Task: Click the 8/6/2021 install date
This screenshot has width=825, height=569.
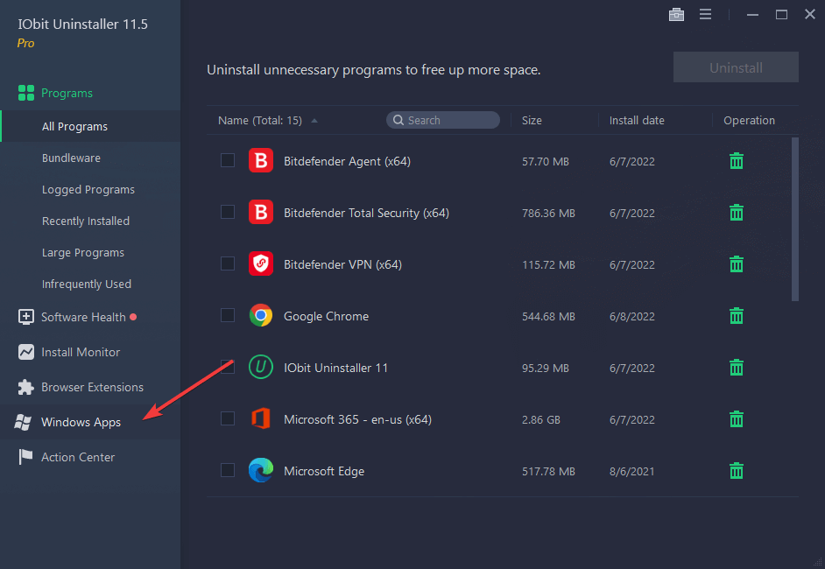Action: coord(632,471)
